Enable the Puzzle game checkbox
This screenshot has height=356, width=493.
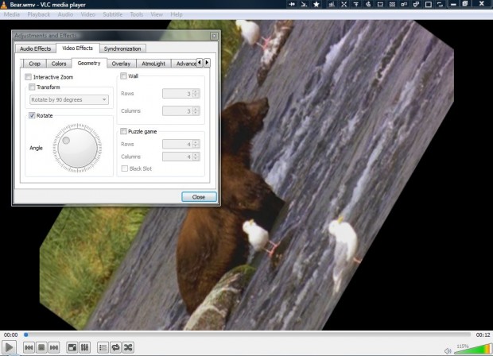(123, 131)
